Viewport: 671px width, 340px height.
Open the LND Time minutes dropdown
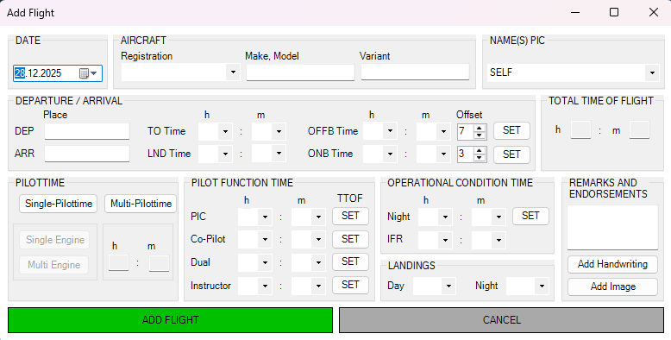[279, 153]
